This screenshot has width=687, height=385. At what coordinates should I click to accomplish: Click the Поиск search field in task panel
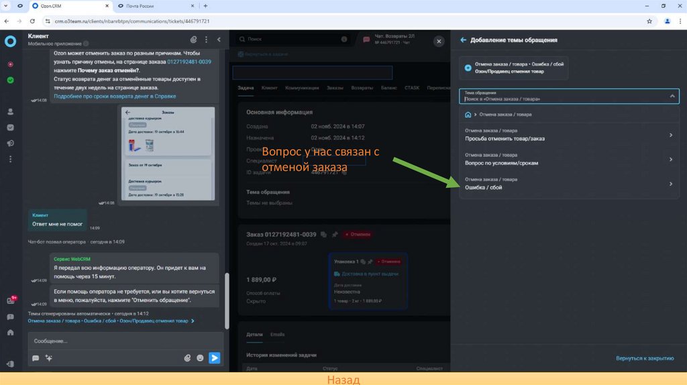(x=293, y=39)
